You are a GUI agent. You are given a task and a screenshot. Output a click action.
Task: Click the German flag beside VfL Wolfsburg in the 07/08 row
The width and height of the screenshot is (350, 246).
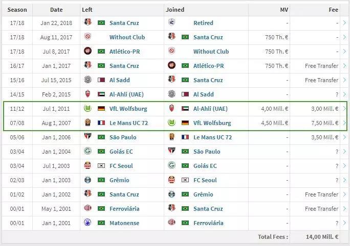pyautogui.click(x=185, y=123)
